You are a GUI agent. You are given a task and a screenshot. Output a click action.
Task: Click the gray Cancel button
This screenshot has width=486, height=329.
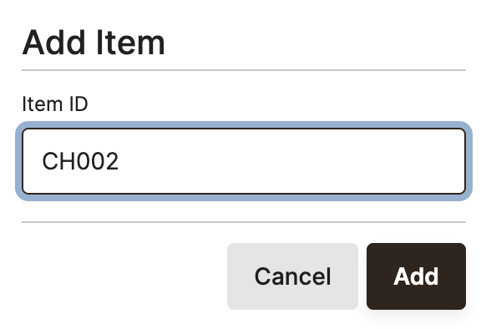point(292,276)
